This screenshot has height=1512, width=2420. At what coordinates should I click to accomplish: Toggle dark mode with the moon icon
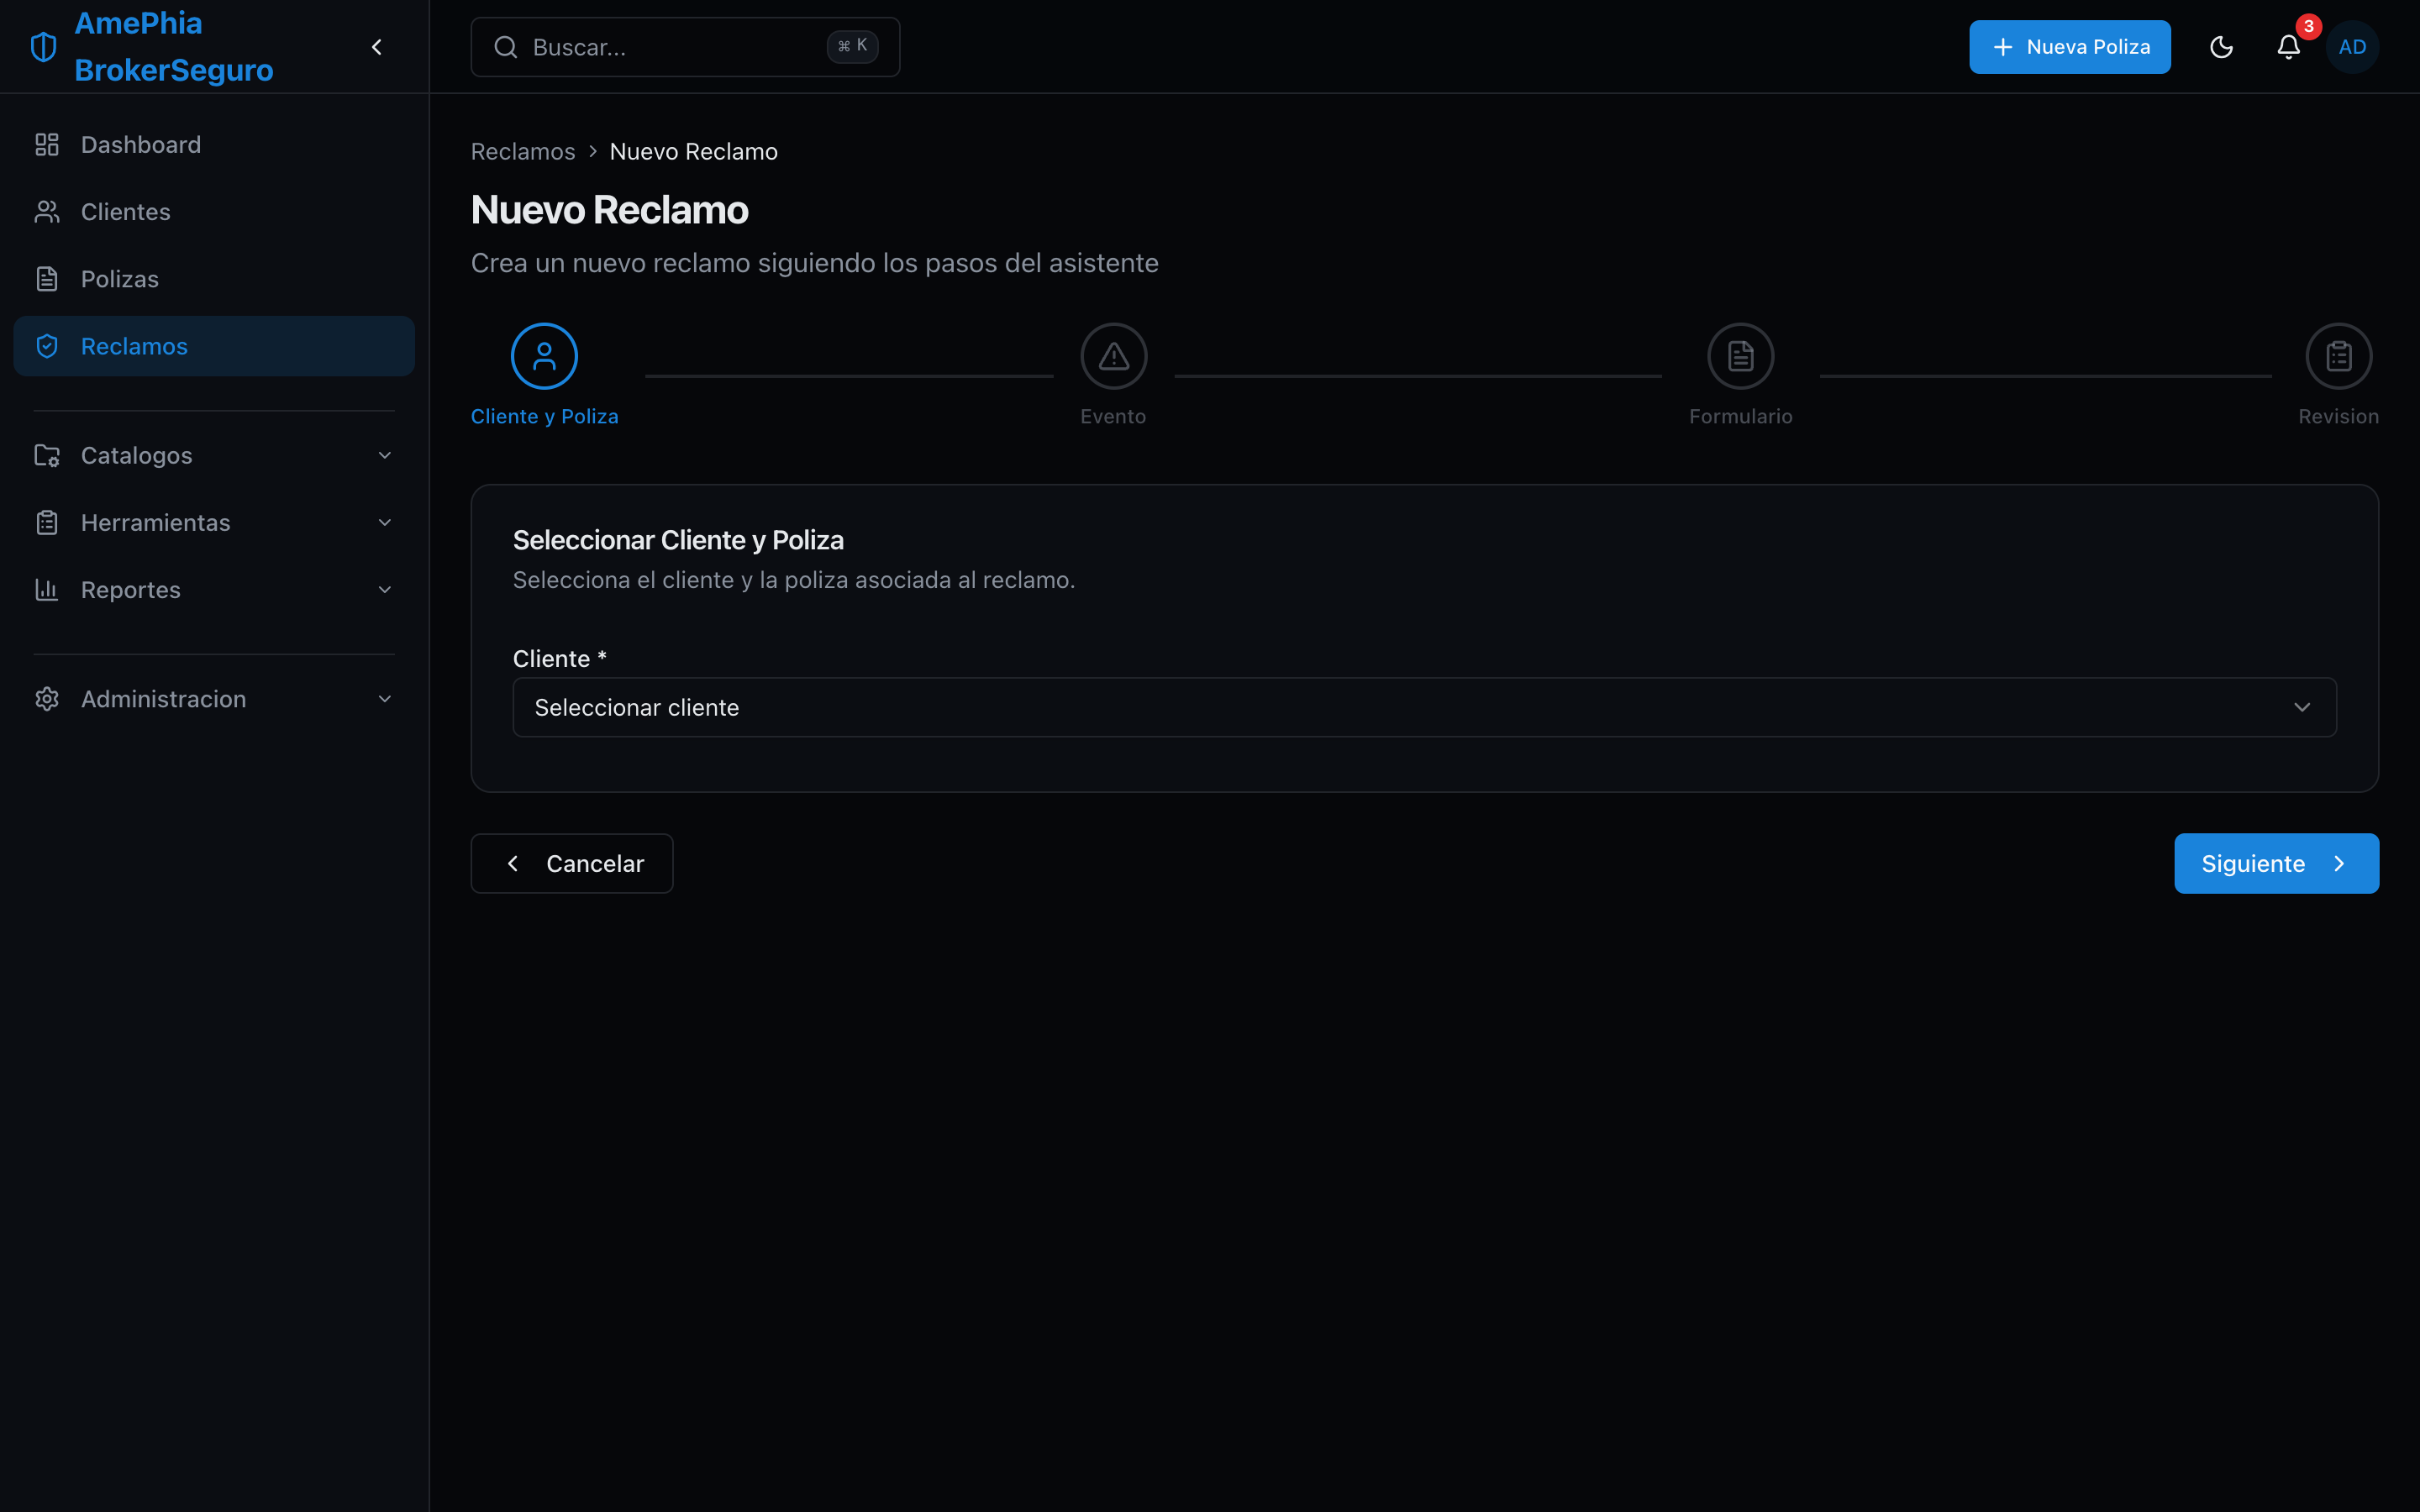(2221, 47)
